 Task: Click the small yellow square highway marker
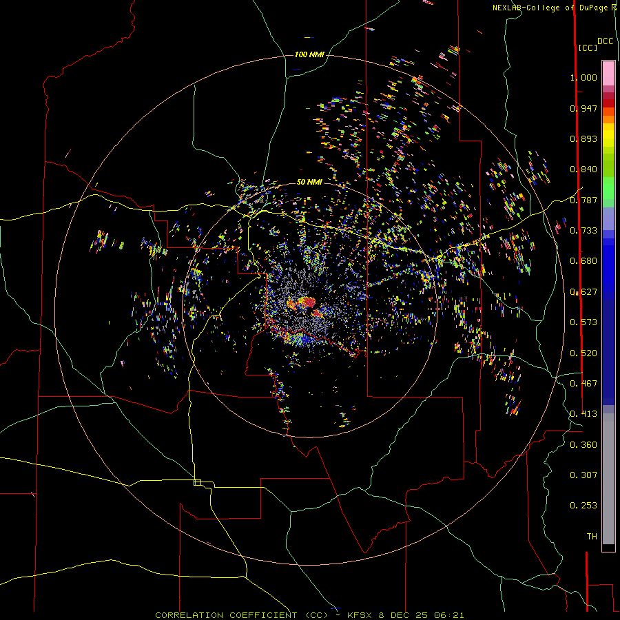pos(197,482)
